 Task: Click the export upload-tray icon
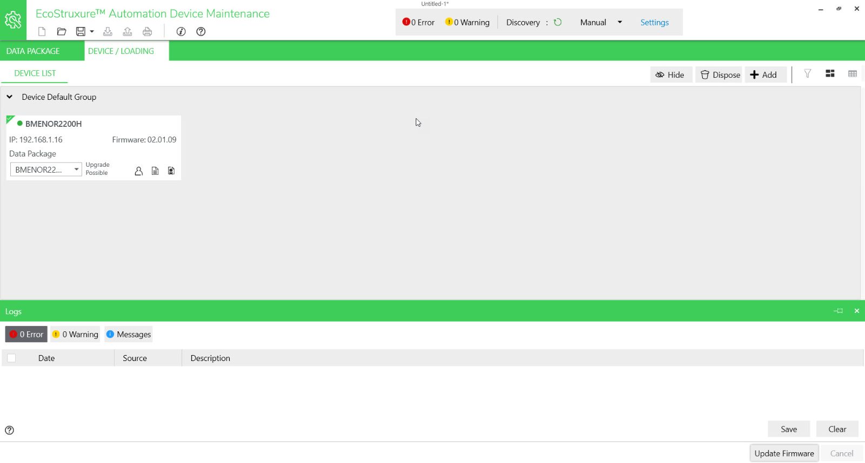click(128, 31)
